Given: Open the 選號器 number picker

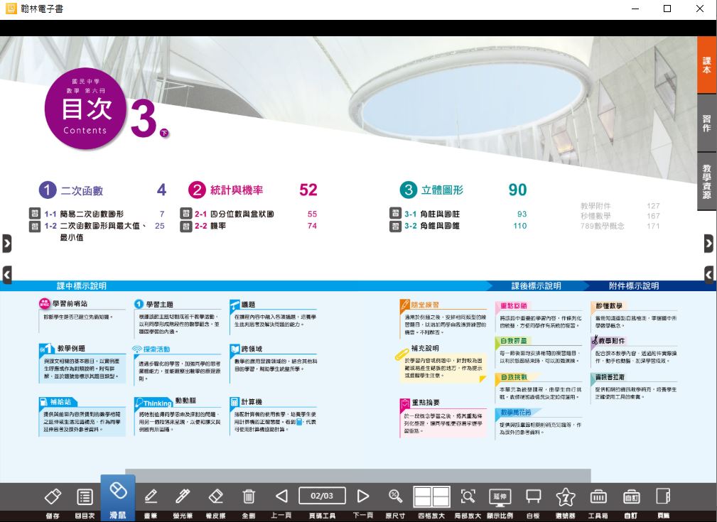Looking at the screenshot, I should [x=565, y=496].
